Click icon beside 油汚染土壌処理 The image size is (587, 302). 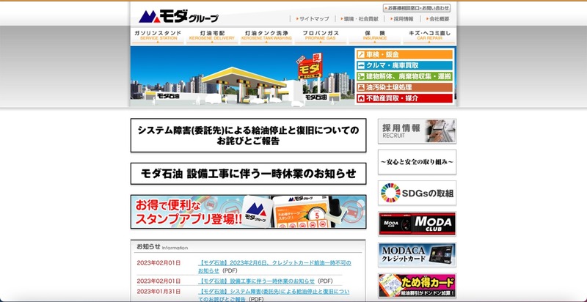361,87
